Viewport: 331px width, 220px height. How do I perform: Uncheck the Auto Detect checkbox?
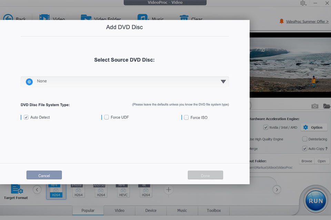coord(26,117)
